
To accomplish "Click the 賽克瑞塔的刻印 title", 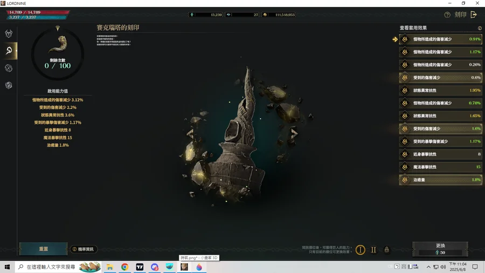I will pos(118,28).
